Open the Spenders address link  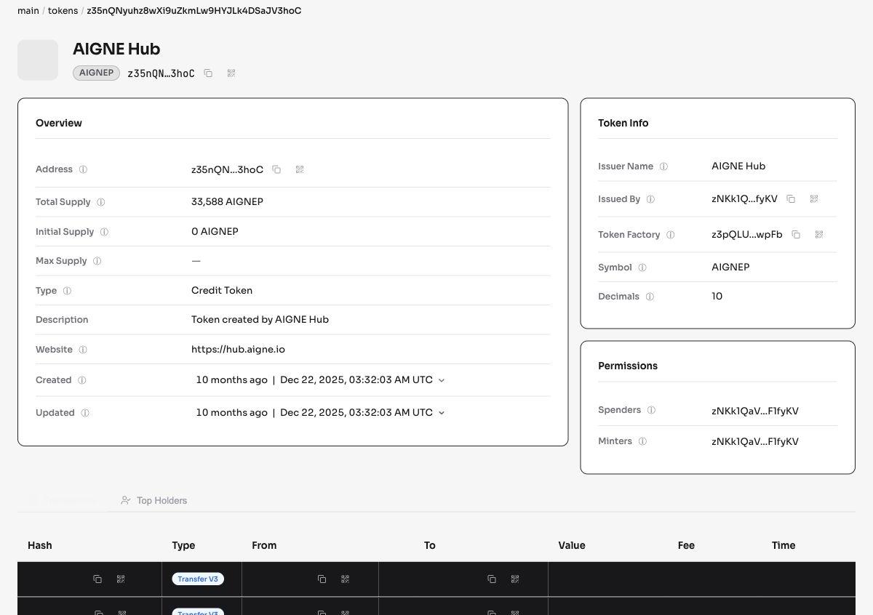[755, 411]
